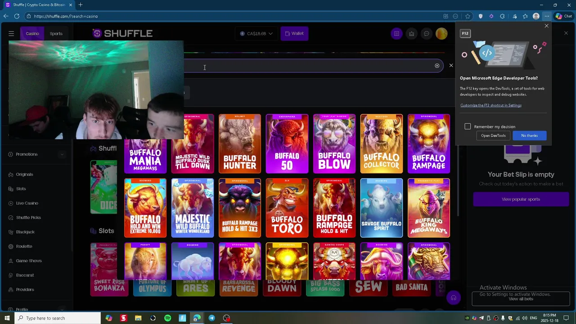
Task: Open the Buffalo Blow game
Action: [x=334, y=144]
